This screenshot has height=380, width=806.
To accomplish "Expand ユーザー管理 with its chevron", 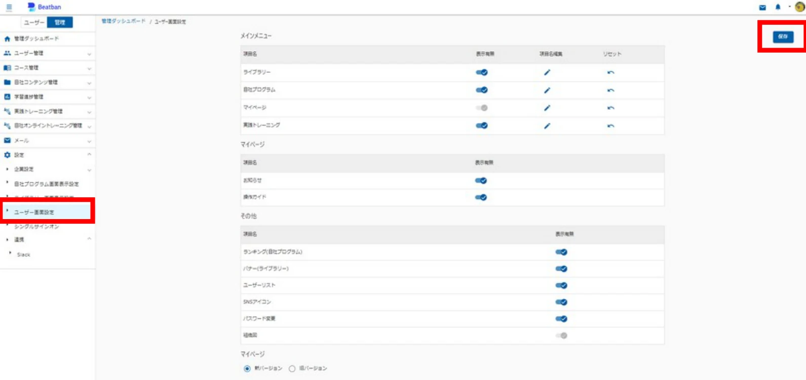I will pyautogui.click(x=89, y=54).
